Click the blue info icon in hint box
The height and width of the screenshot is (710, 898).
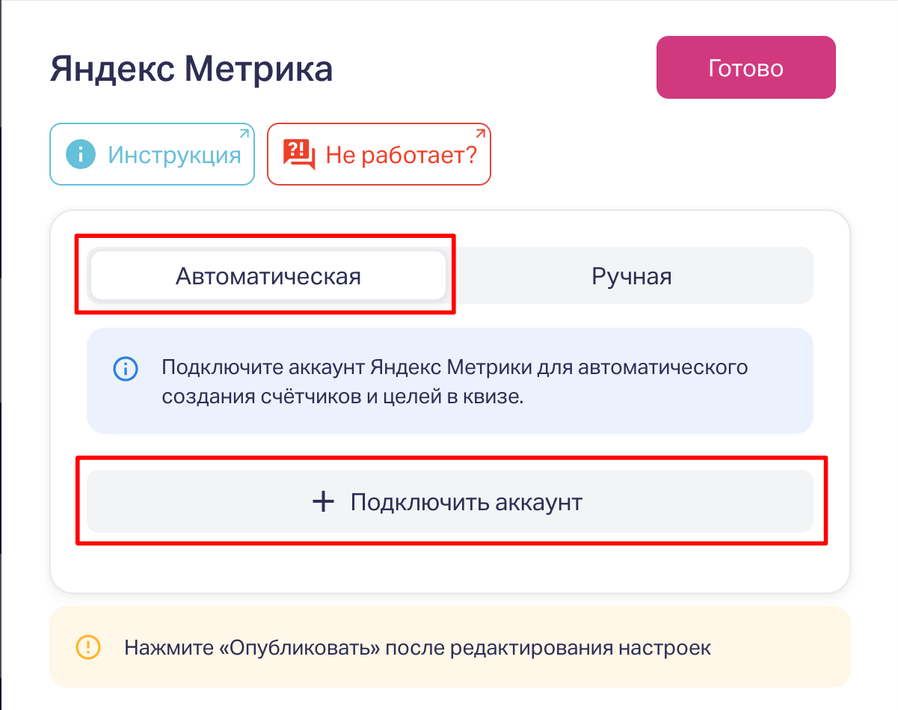tap(125, 368)
